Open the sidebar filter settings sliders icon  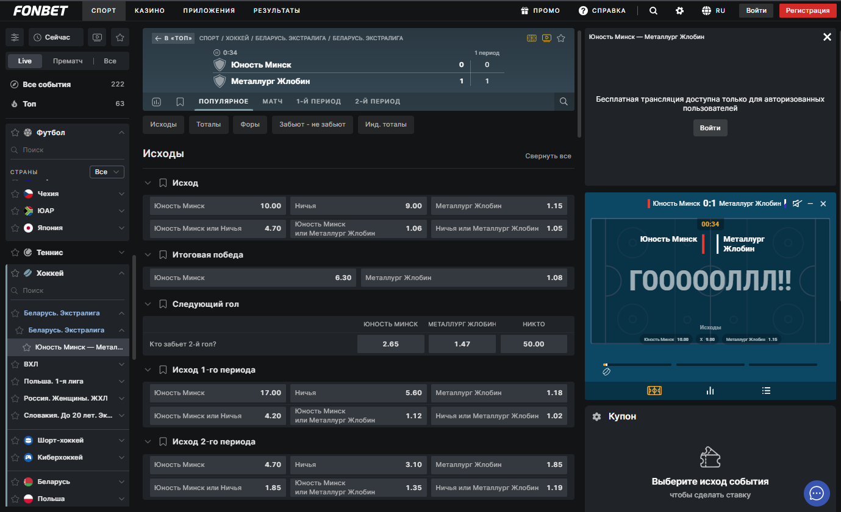coord(15,37)
